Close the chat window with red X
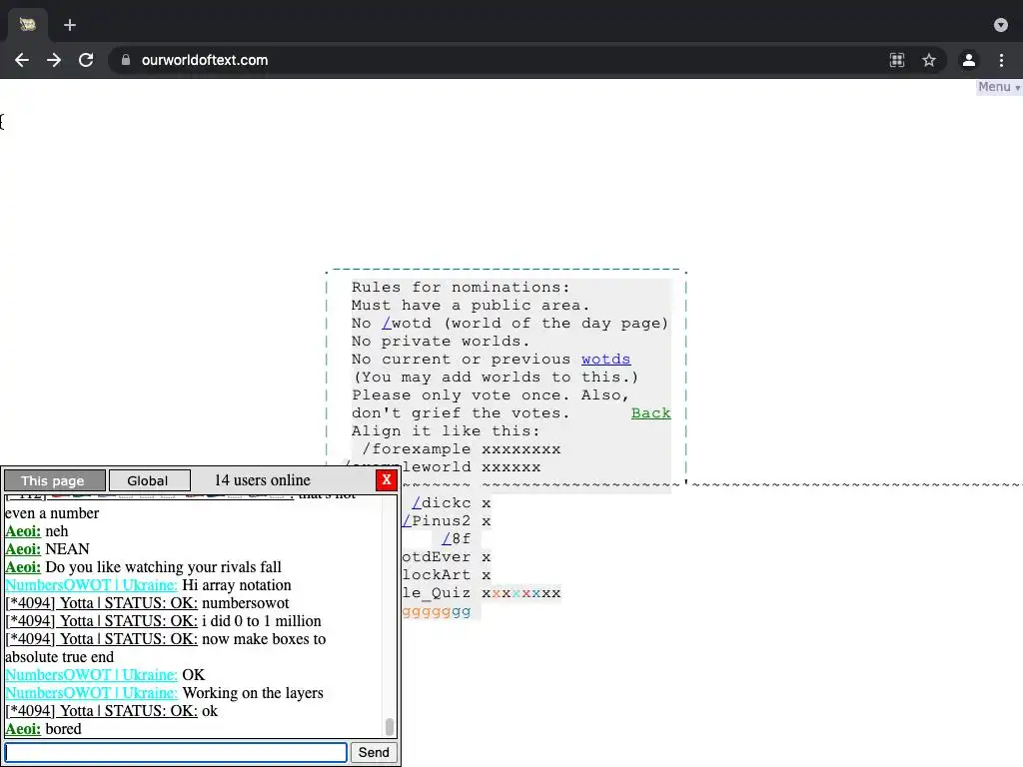This screenshot has height=767, width=1023. (x=387, y=480)
